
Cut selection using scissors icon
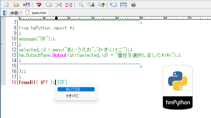pyautogui.click(x=59, y=5)
